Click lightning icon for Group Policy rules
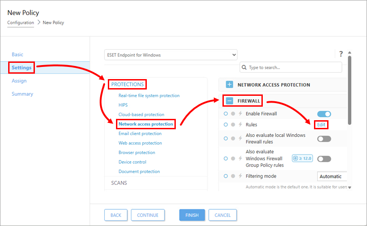 click(x=240, y=159)
